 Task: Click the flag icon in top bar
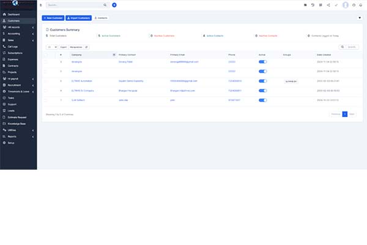(x=305, y=5)
